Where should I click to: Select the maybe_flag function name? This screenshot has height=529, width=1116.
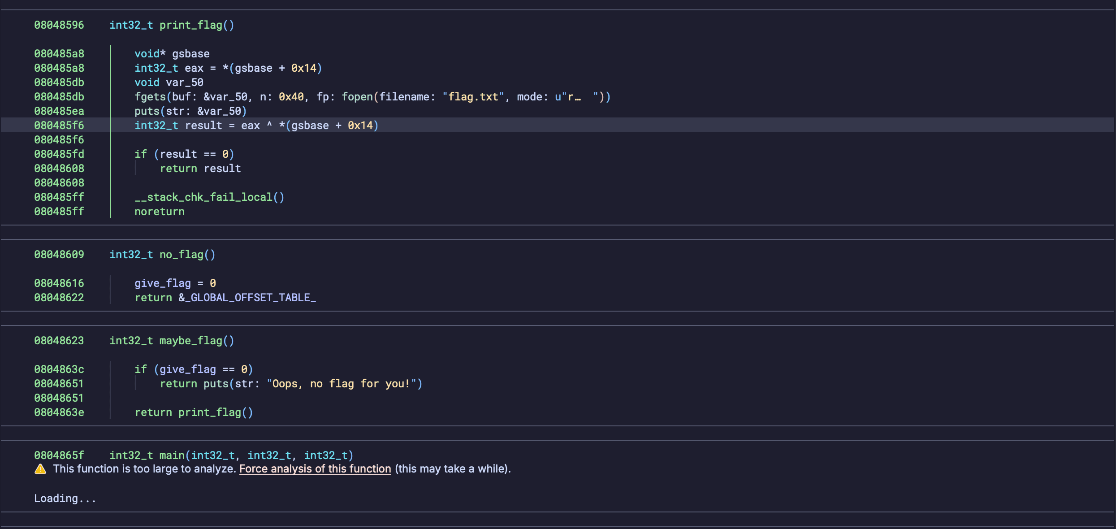click(191, 341)
